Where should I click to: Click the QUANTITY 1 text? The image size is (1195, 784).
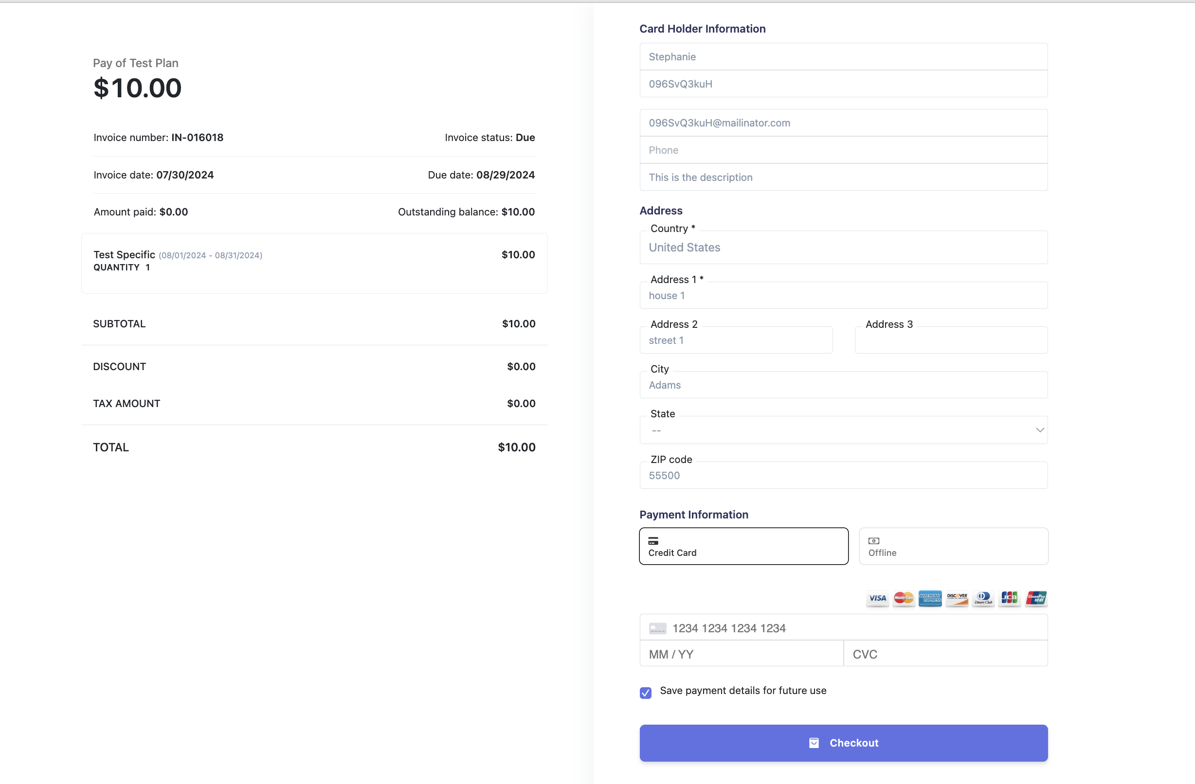(122, 267)
